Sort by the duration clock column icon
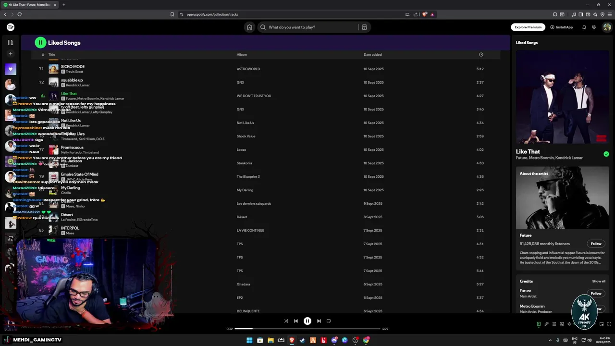615x346 pixels. pyautogui.click(x=481, y=55)
